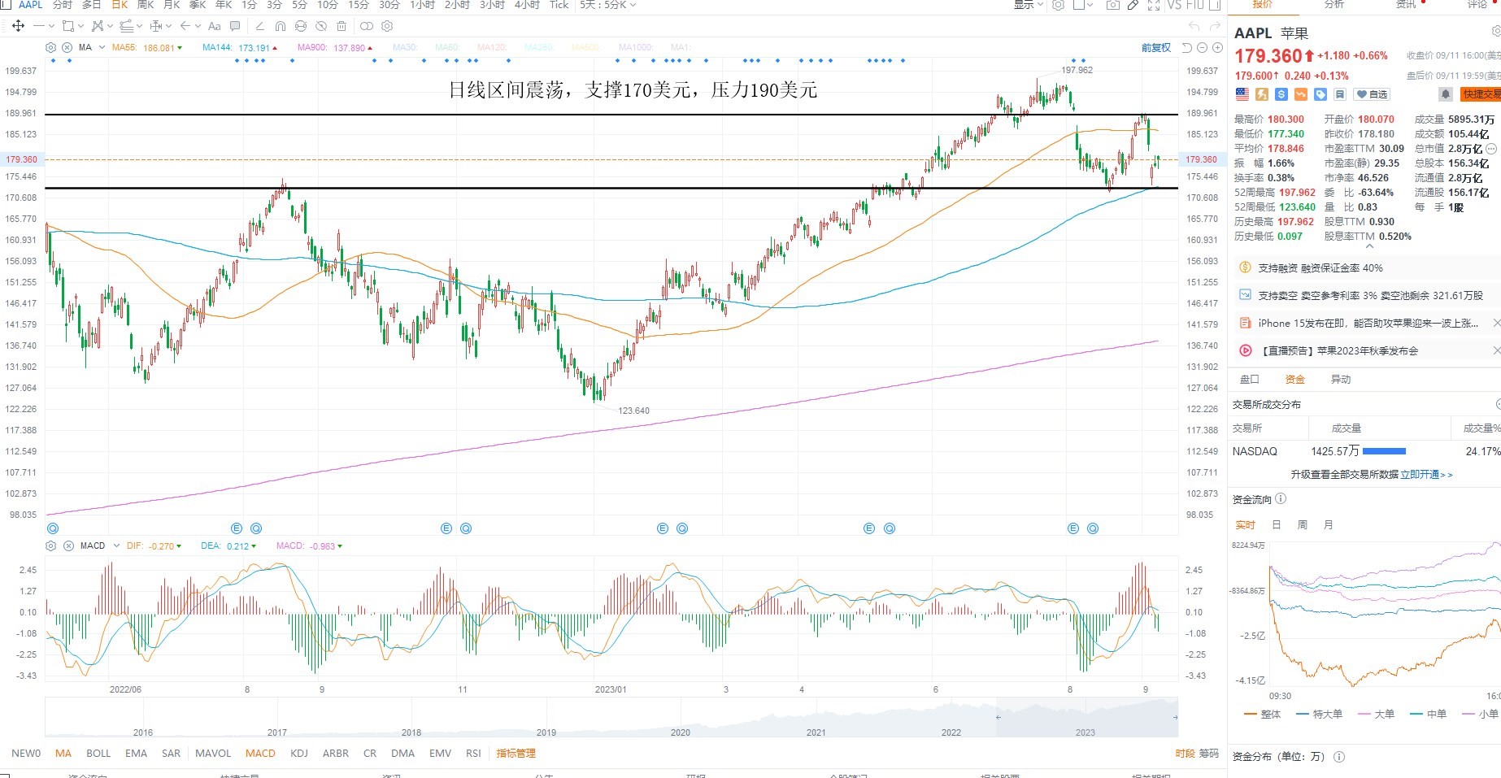Click the timeline navigator selected range
1501x778 pixels.
click(x=1086, y=717)
